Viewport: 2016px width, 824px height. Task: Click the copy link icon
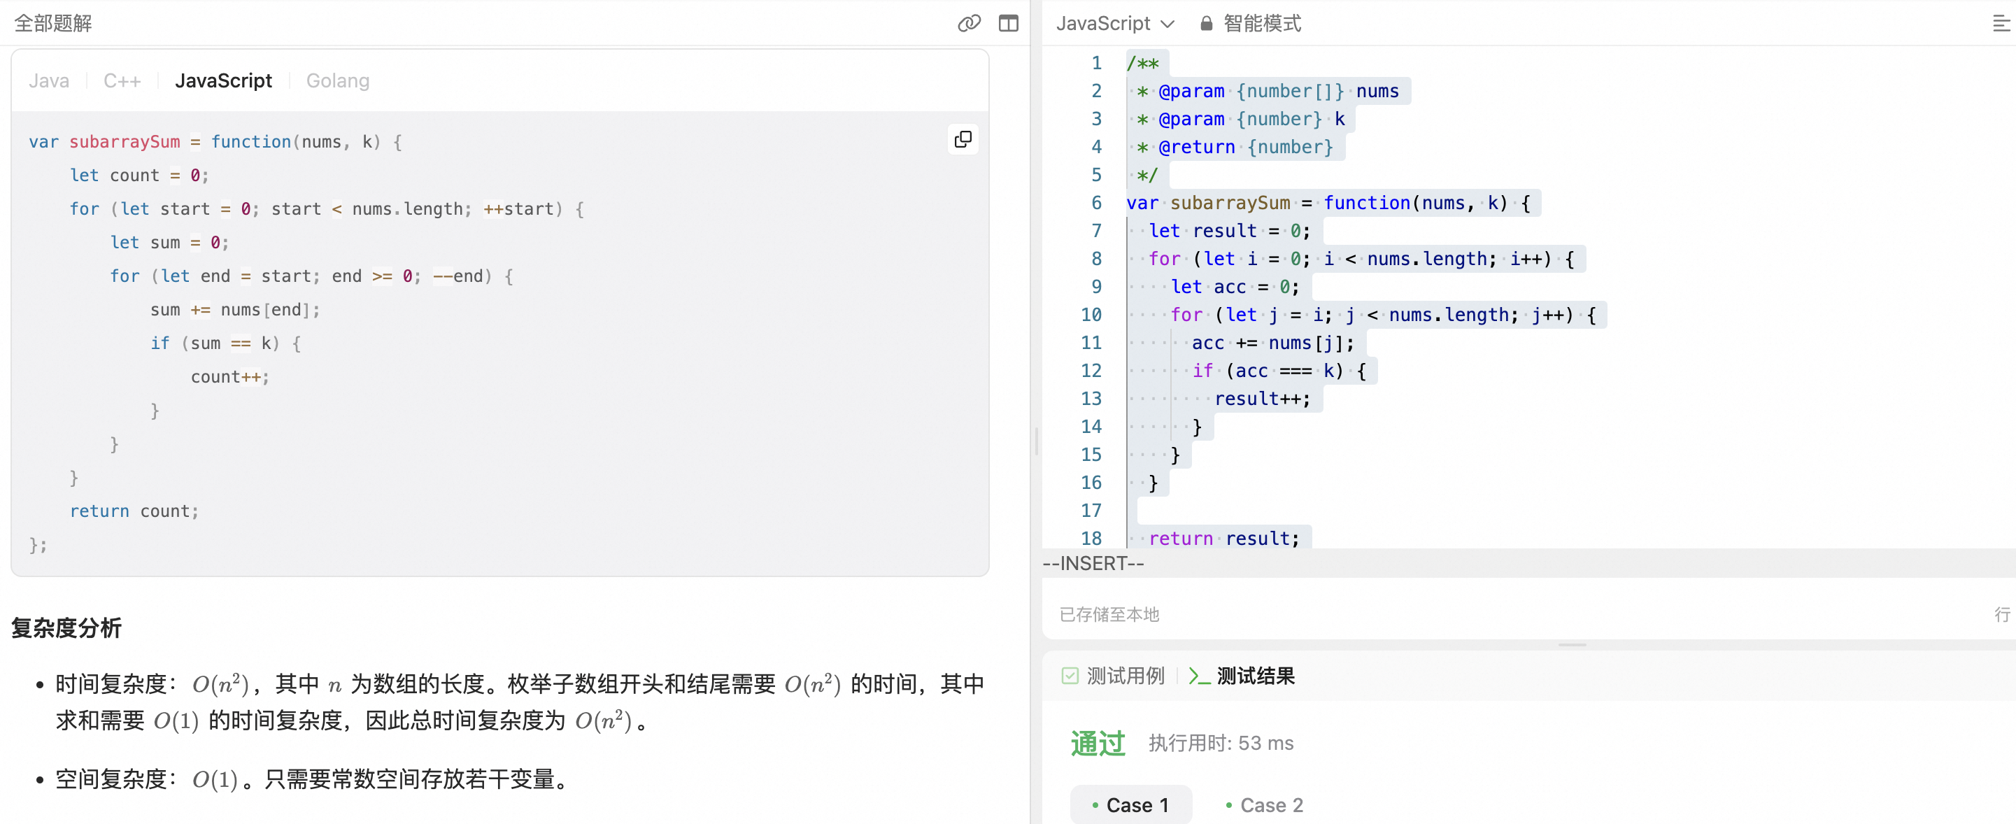969,24
